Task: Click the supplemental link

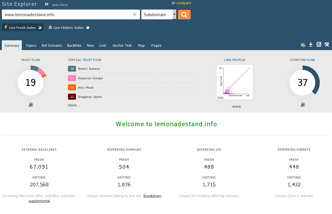Action: pos(39,201)
